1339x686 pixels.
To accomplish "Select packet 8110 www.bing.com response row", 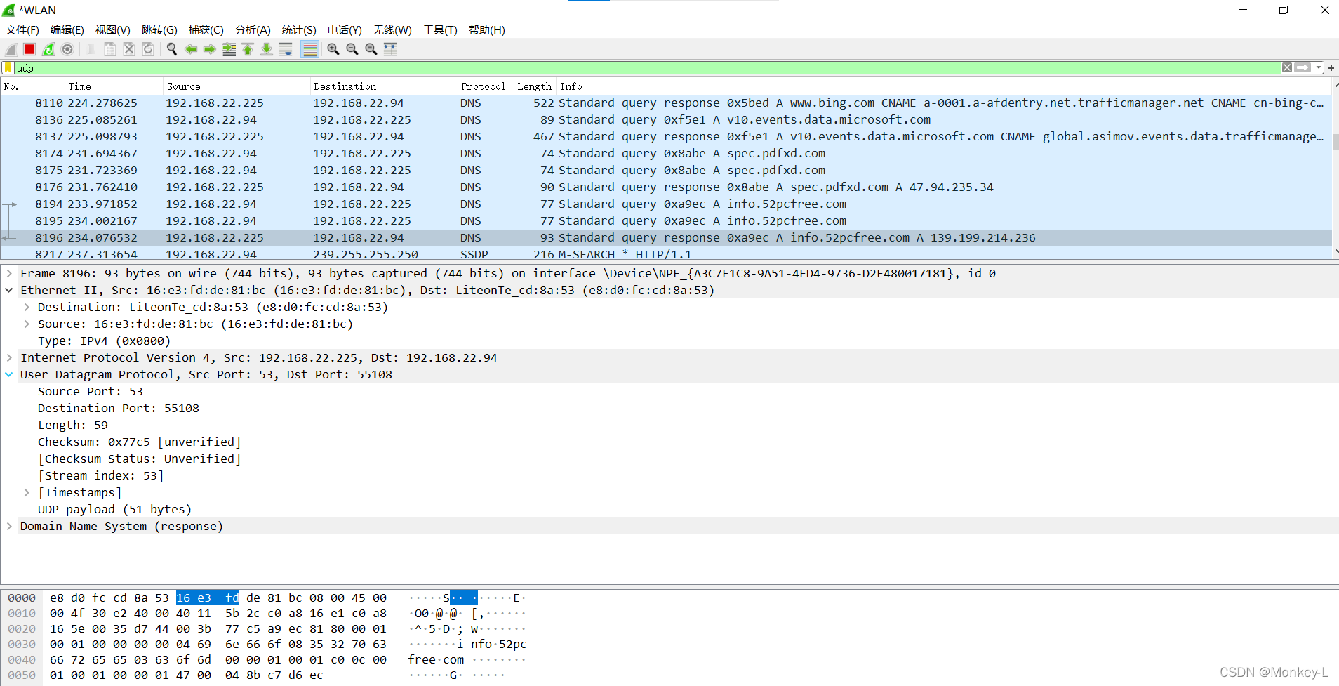I will tap(665, 103).
